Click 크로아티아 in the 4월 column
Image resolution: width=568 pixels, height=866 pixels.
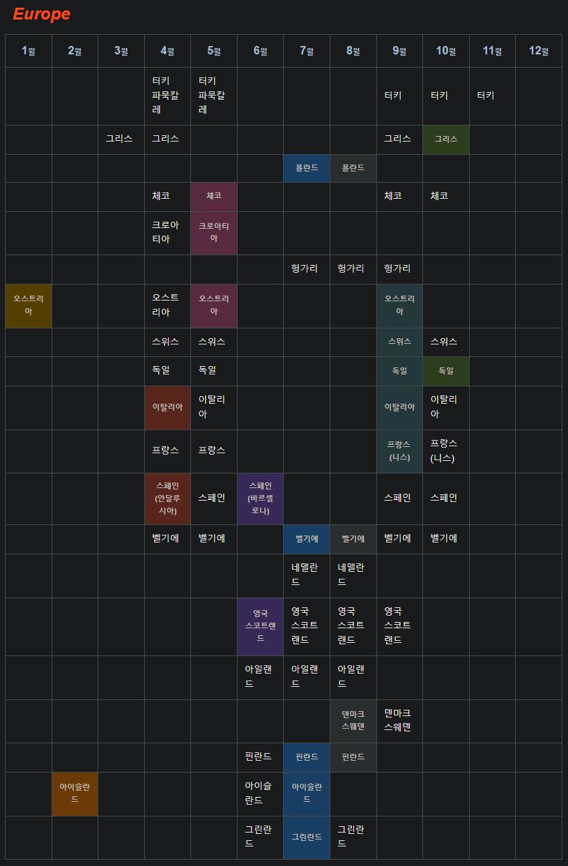point(166,232)
